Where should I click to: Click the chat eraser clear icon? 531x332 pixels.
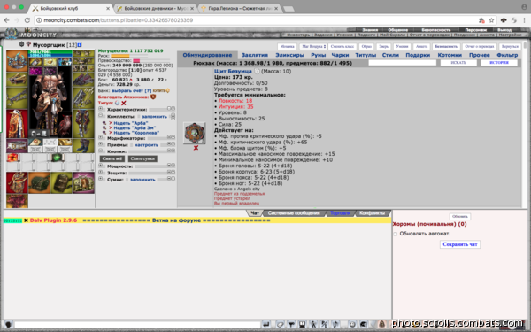click(280, 325)
